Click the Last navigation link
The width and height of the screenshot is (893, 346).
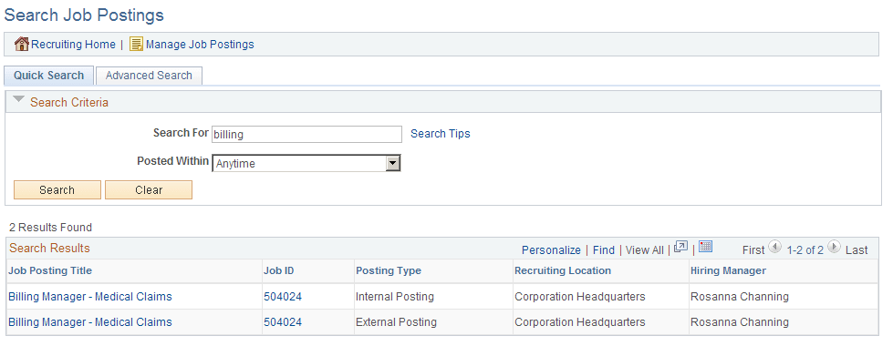[857, 250]
